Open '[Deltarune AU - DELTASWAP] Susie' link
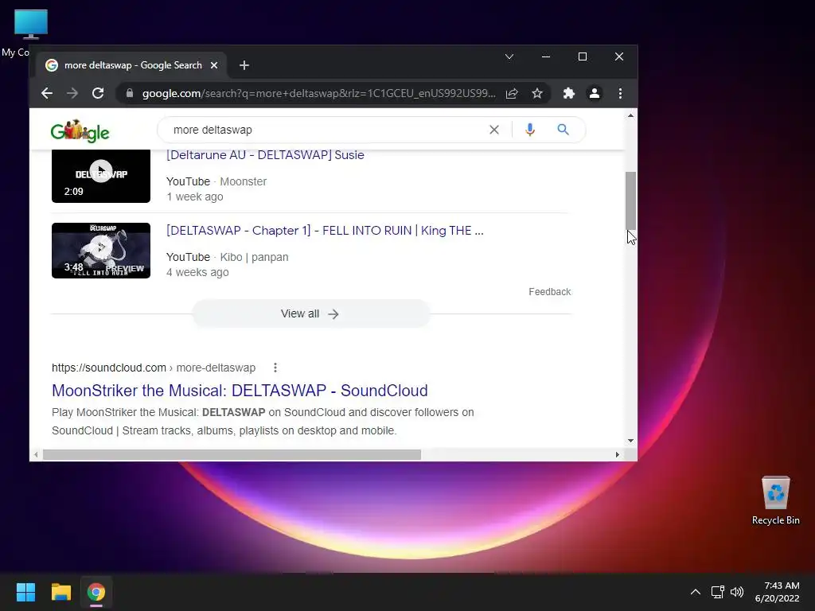This screenshot has height=611, width=815. [265, 155]
